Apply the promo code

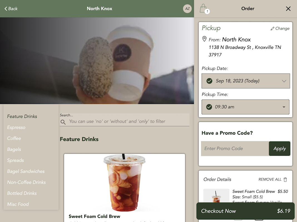[279, 149]
